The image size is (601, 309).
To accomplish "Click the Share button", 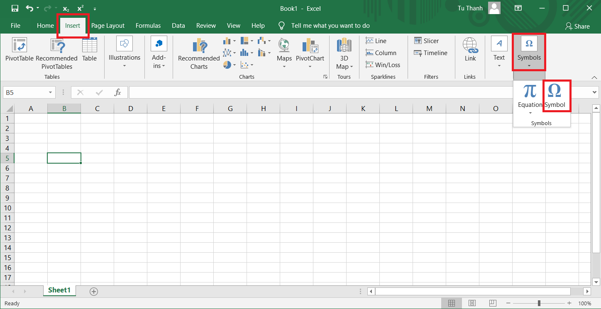I will click(577, 26).
